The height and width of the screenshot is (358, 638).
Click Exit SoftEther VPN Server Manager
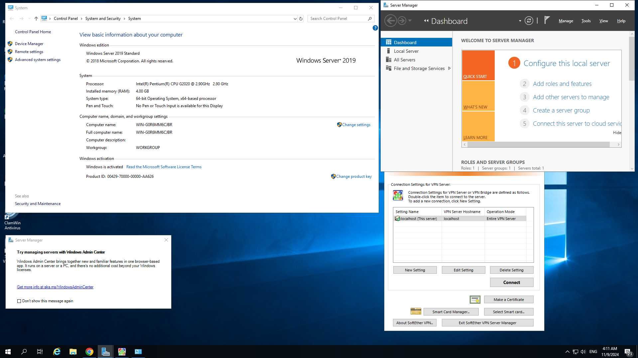click(487, 323)
